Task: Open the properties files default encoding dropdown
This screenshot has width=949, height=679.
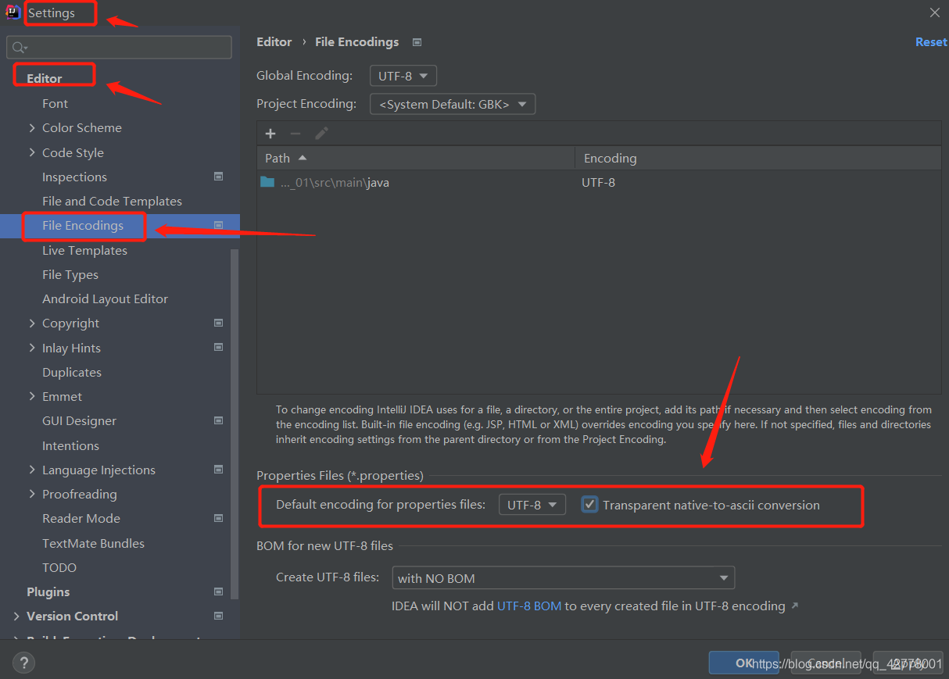Action: 532,505
